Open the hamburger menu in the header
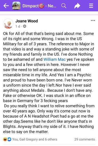This screenshot has height=146, width=98. 91,6
